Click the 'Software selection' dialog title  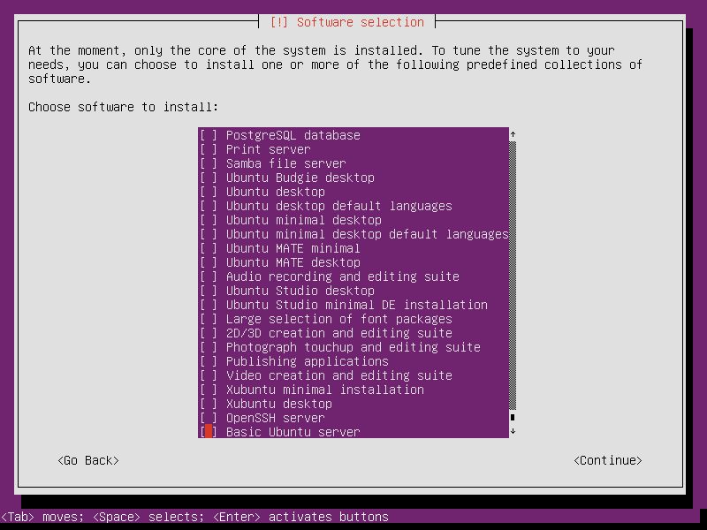[361, 22]
